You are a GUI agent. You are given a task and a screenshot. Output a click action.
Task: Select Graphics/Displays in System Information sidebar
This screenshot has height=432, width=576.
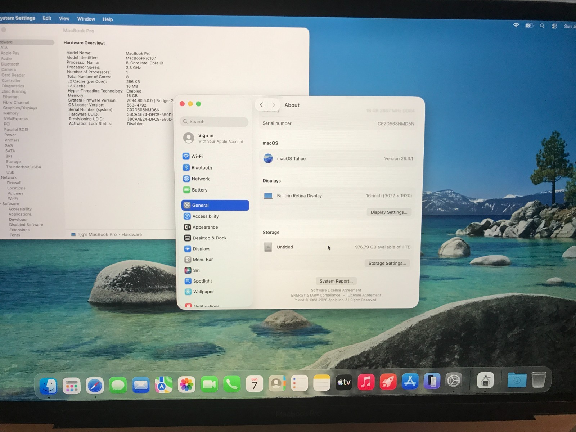(20, 108)
